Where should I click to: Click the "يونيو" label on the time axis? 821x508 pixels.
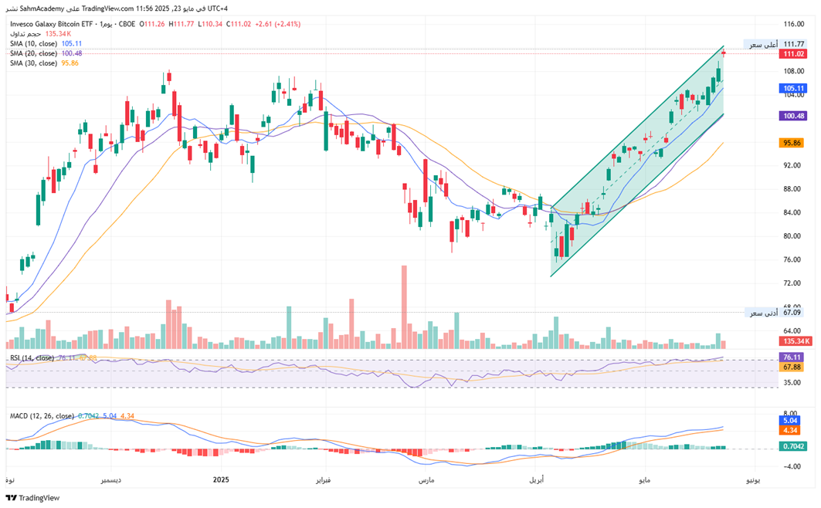(754, 479)
